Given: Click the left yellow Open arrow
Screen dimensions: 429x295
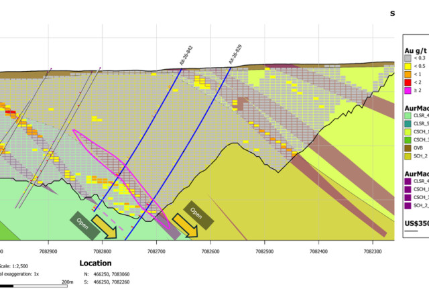Looking at the screenshot, I should pos(104,227).
